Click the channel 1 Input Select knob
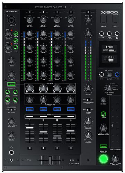Viewport: 125px width, 173px height. tap(30, 20)
